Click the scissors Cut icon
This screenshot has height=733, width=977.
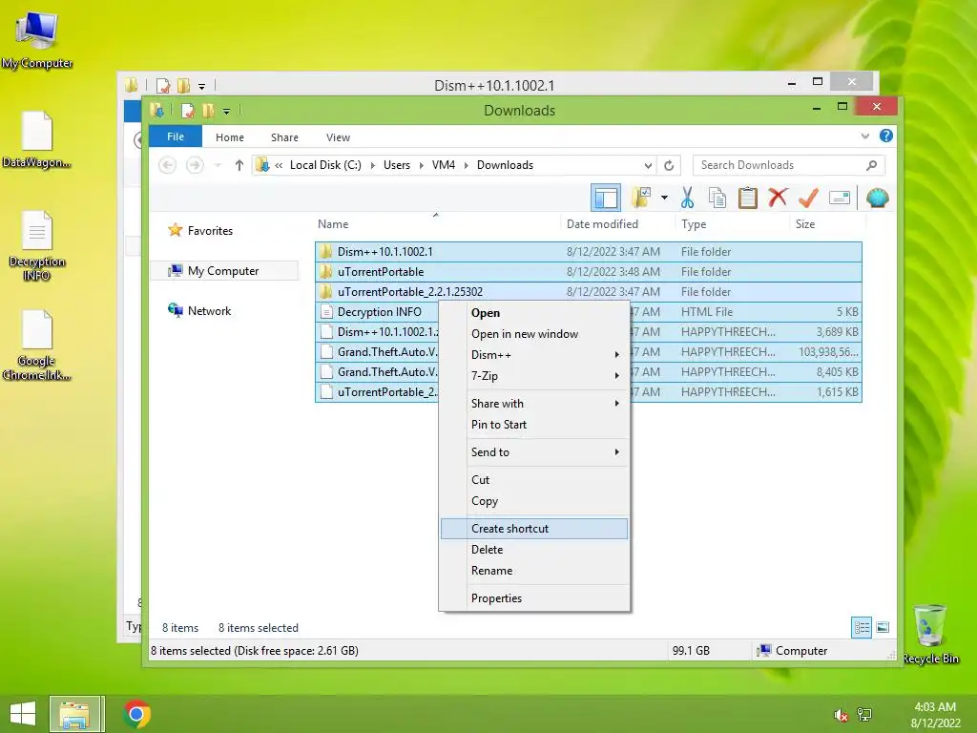pos(687,198)
